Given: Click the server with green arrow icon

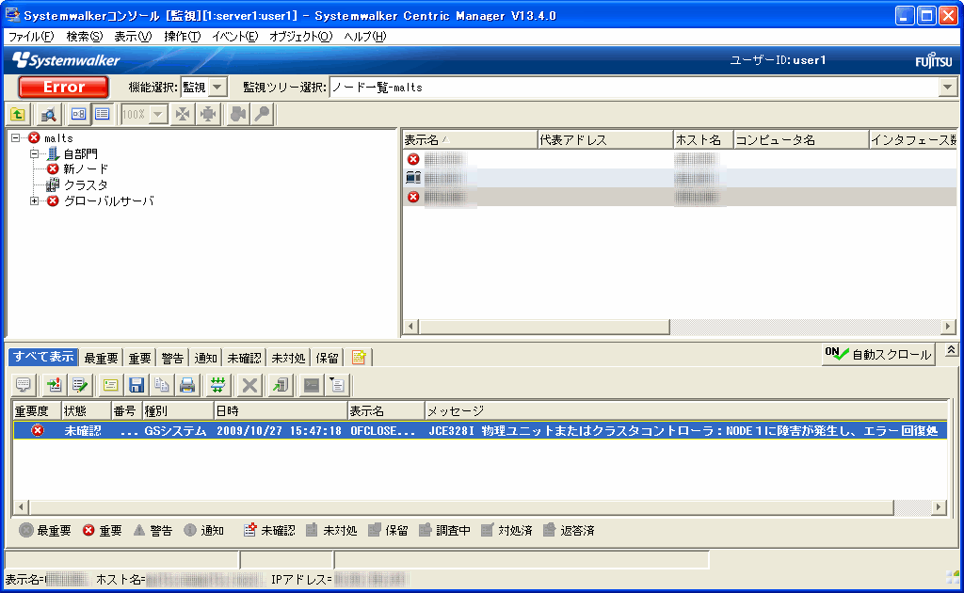Looking at the screenshot, I should (281, 385).
